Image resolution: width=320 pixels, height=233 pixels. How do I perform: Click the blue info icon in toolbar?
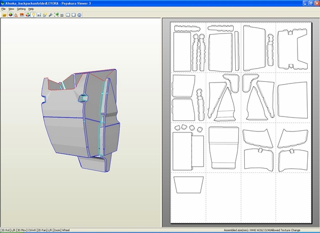tap(79, 15)
